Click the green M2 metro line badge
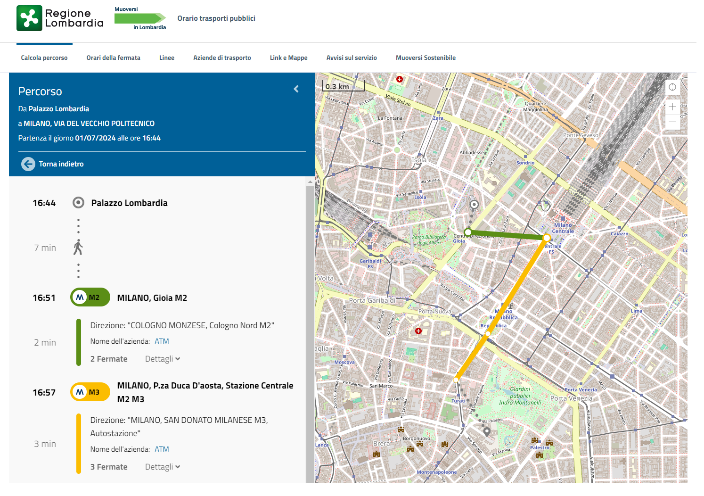704x496 pixels. [90, 298]
